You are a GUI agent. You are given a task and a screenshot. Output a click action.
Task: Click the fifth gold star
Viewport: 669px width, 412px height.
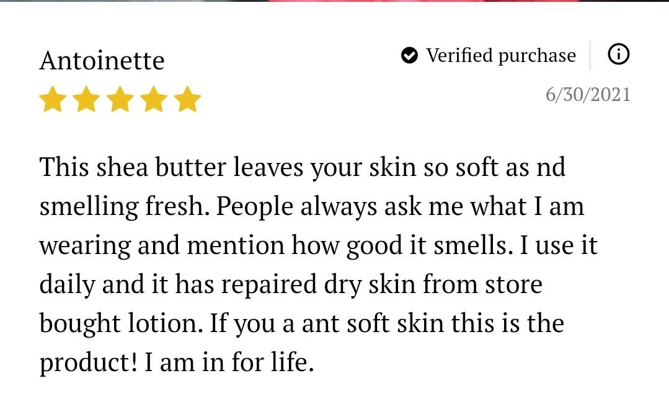tap(187, 99)
